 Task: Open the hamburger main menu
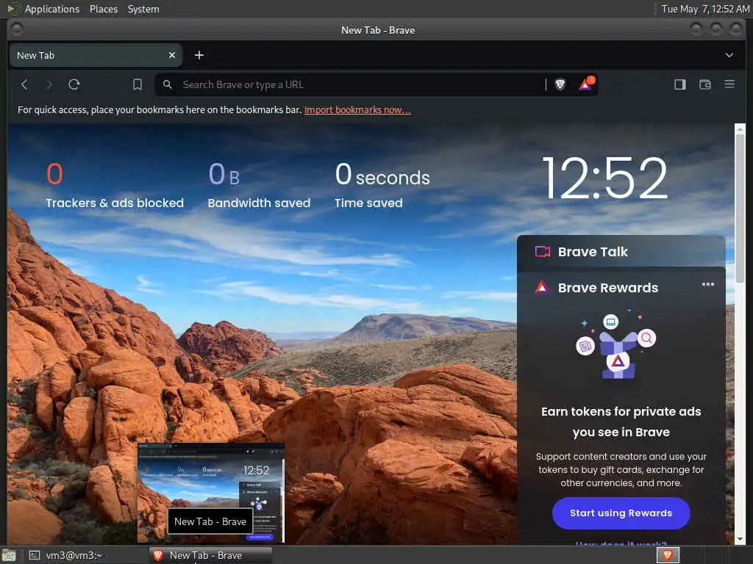pos(729,84)
